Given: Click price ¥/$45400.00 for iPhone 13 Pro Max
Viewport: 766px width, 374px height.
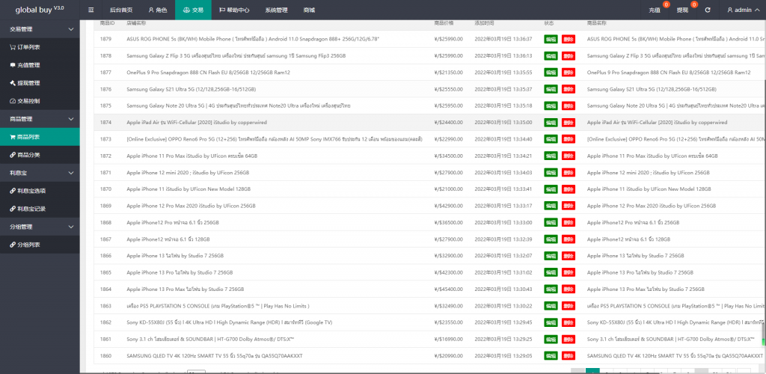Looking at the screenshot, I should click(x=448, y=289).
